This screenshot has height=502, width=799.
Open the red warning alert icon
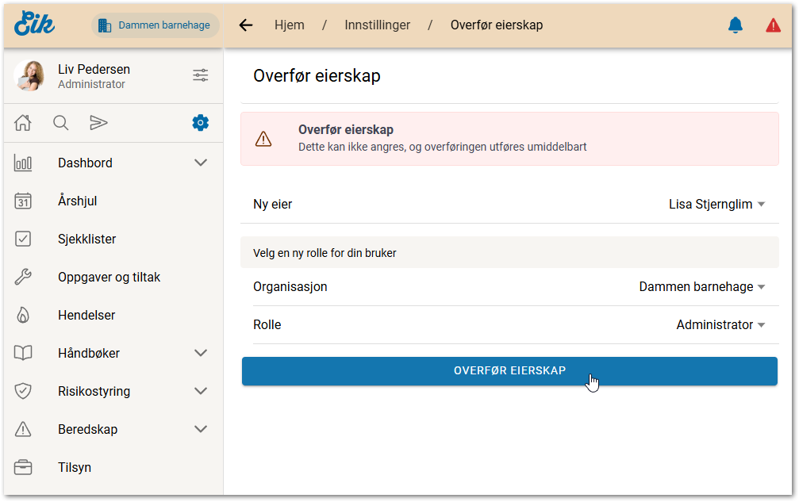[773, 25]
